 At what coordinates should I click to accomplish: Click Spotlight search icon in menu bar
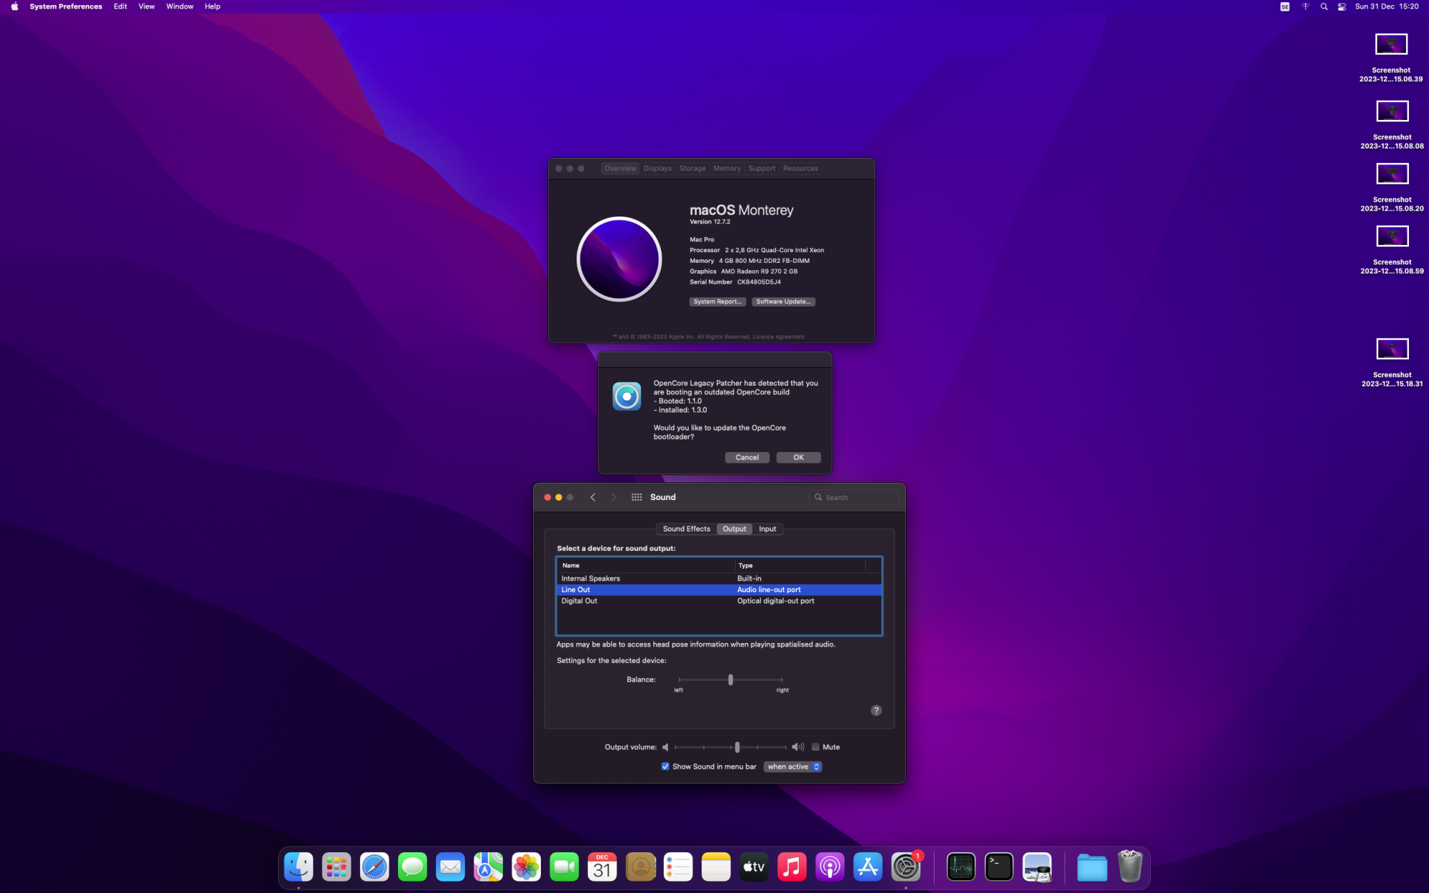[1323, 6]
